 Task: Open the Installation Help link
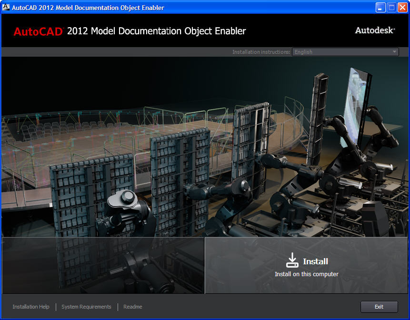(31, 307)
